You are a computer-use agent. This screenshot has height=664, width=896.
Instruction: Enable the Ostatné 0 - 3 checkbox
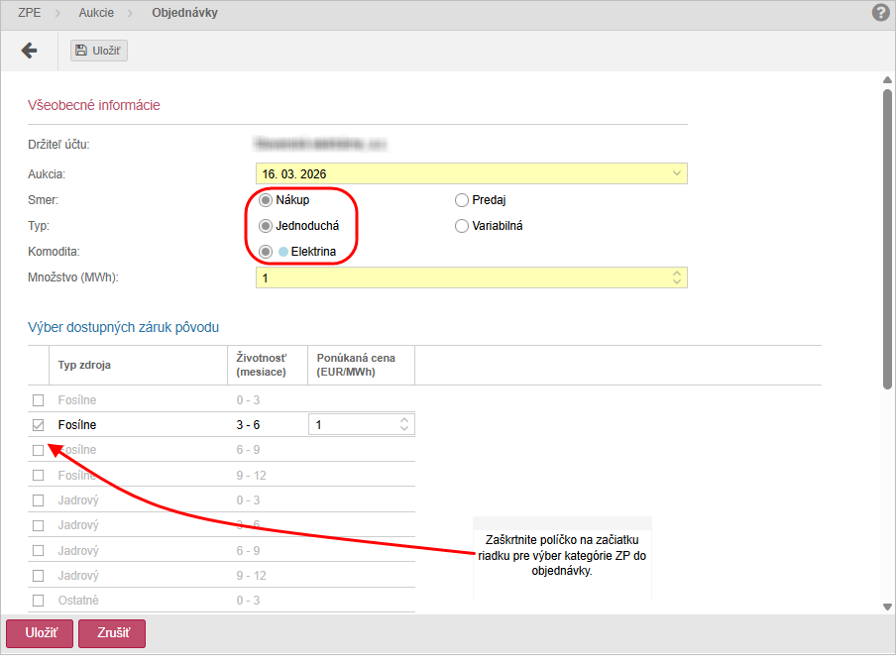coord(39,601)
